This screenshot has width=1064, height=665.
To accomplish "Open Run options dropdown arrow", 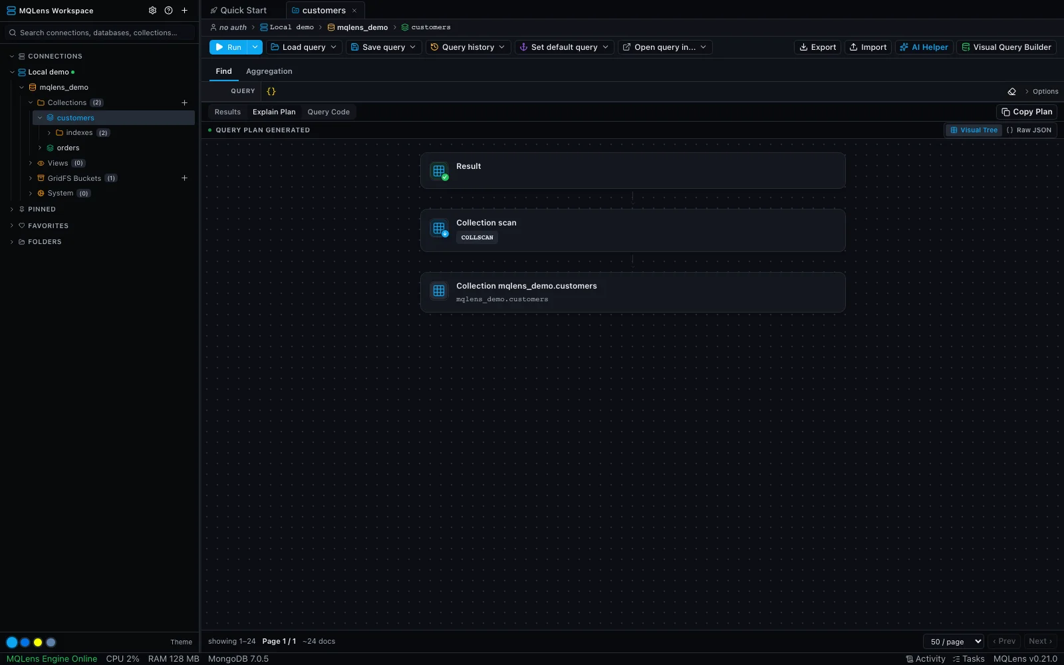I will click(x=255, y=47).
